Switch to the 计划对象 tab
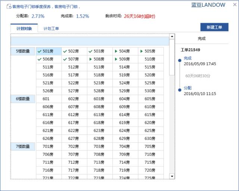The height and width of the screenshot is (191, 239). (x=24, y=28)
